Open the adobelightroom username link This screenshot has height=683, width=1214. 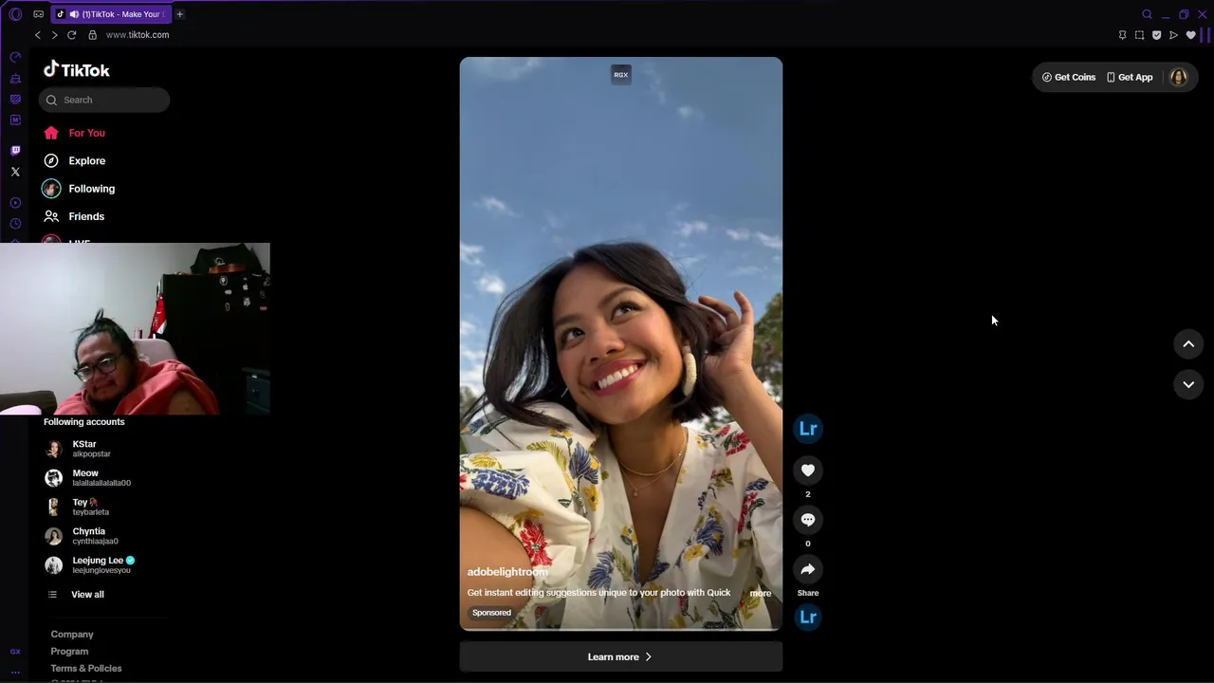coord(507,572)
